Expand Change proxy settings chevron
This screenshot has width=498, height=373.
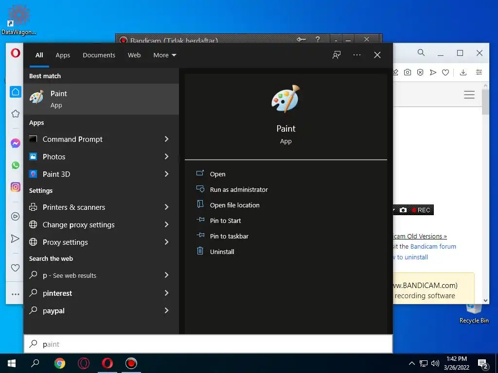pos(166,224)
